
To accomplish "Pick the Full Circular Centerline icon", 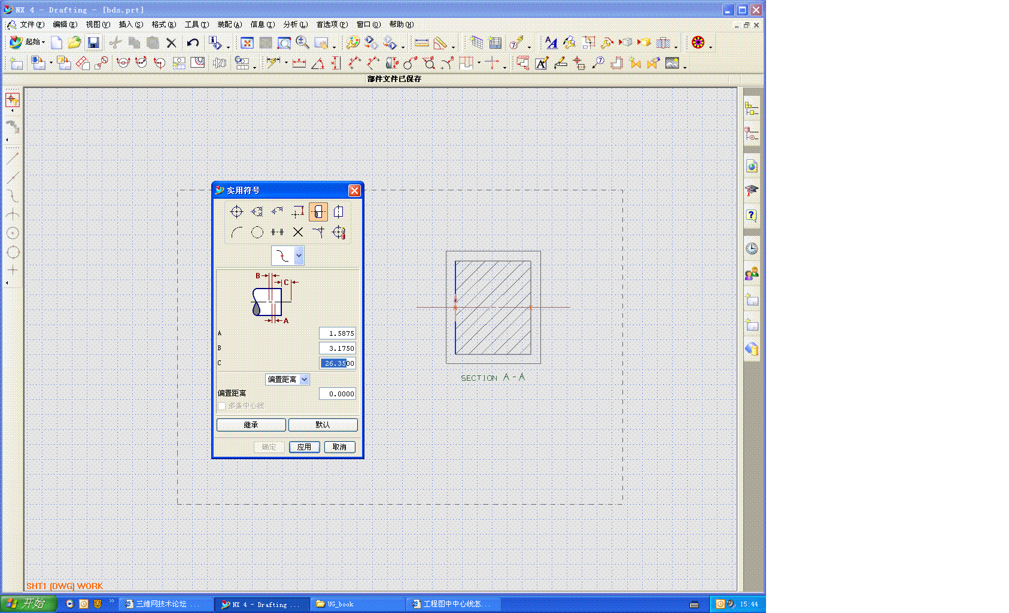I will (x=257, y=232).
